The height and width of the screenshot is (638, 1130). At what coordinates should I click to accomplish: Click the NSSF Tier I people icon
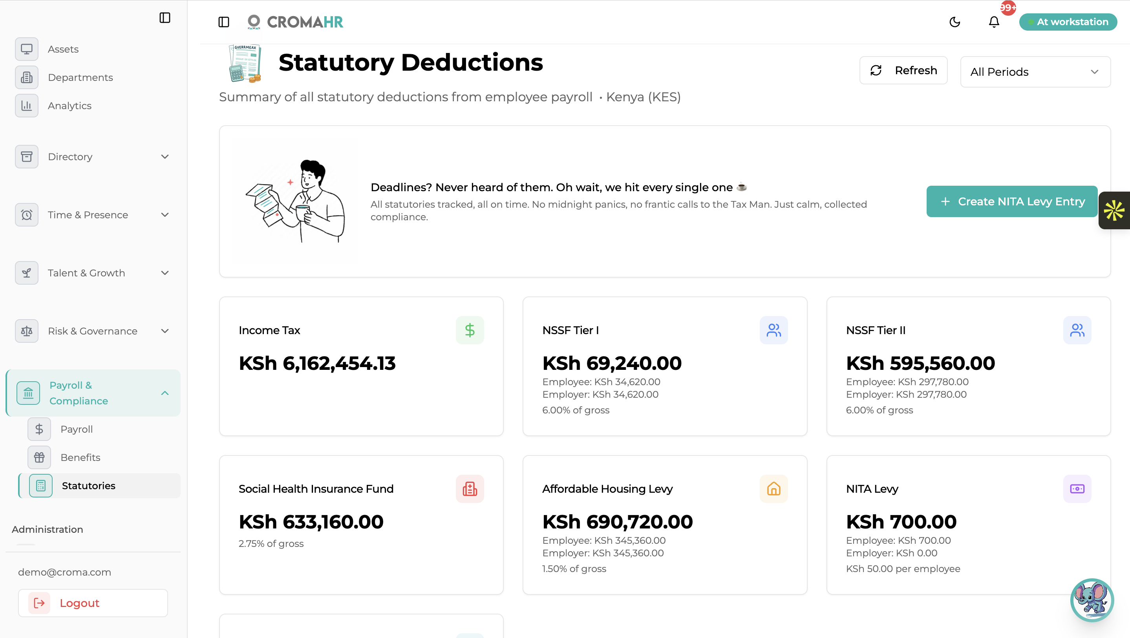[774, 331]
